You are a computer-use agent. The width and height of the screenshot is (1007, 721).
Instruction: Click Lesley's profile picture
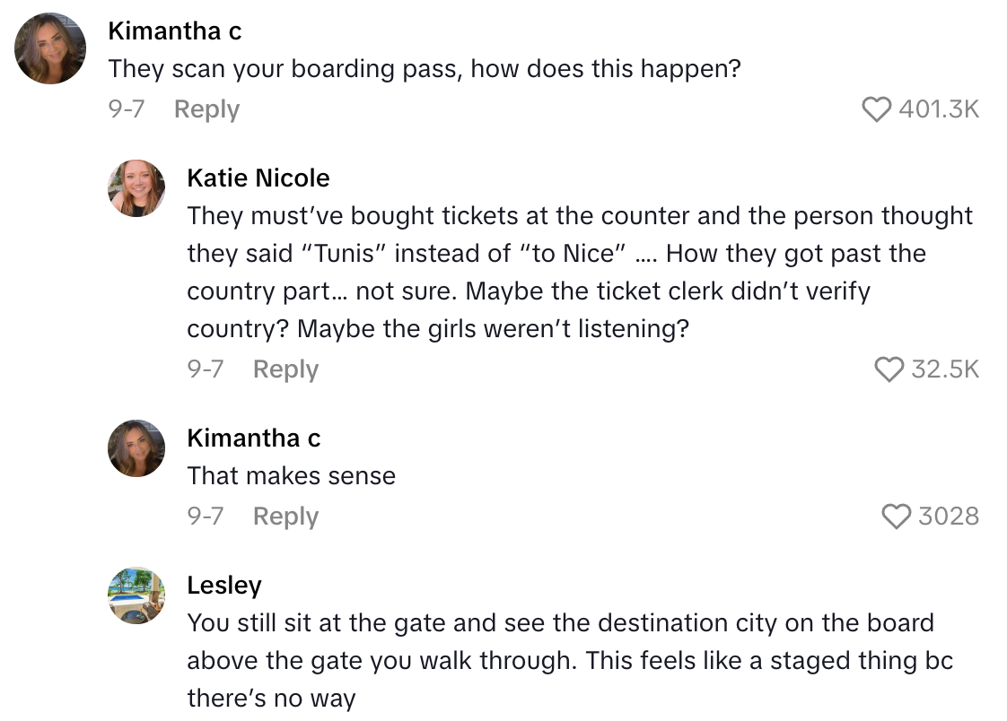(x=136, y=595)
